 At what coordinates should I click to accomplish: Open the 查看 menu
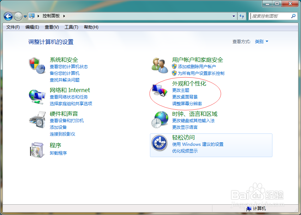click(51, 27)
